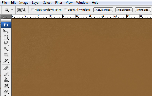This screenshot has height=96, width=152.
Task: Select the Spot Healing Brush tool
Action: (6, 68)
